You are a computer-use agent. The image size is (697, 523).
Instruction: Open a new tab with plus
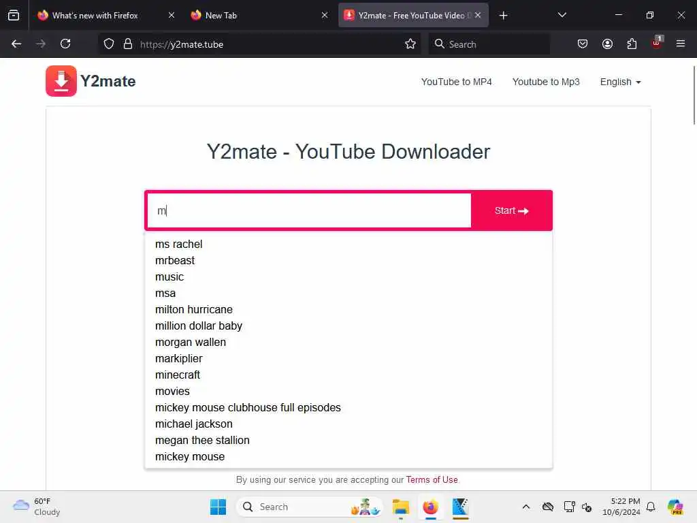point(503,16)
